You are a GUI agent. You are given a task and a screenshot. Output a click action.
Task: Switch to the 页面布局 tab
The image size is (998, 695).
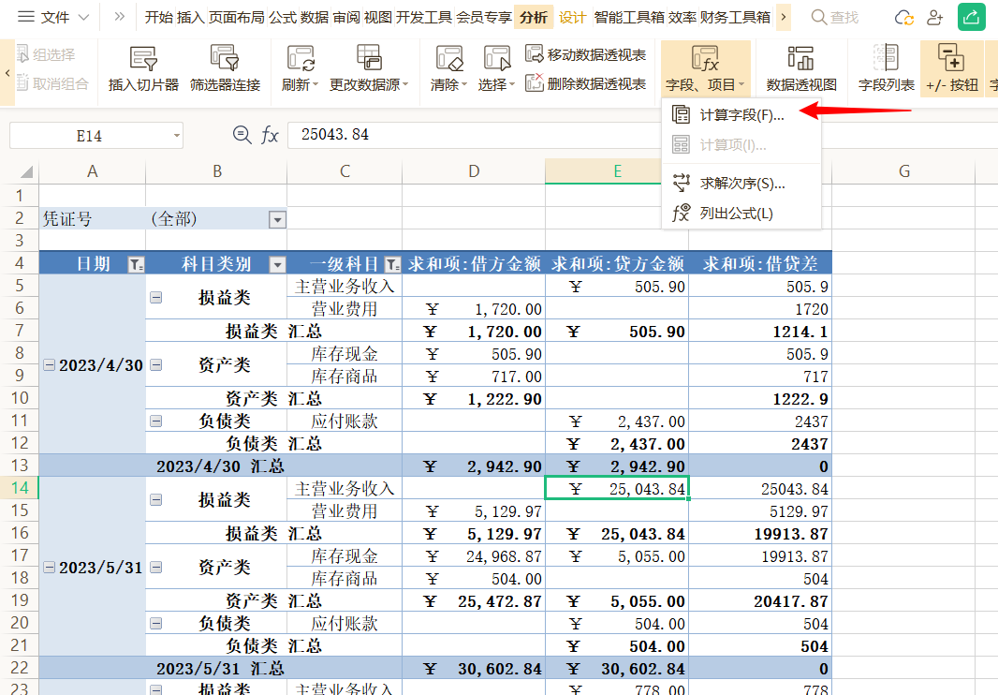pos(236,17)
